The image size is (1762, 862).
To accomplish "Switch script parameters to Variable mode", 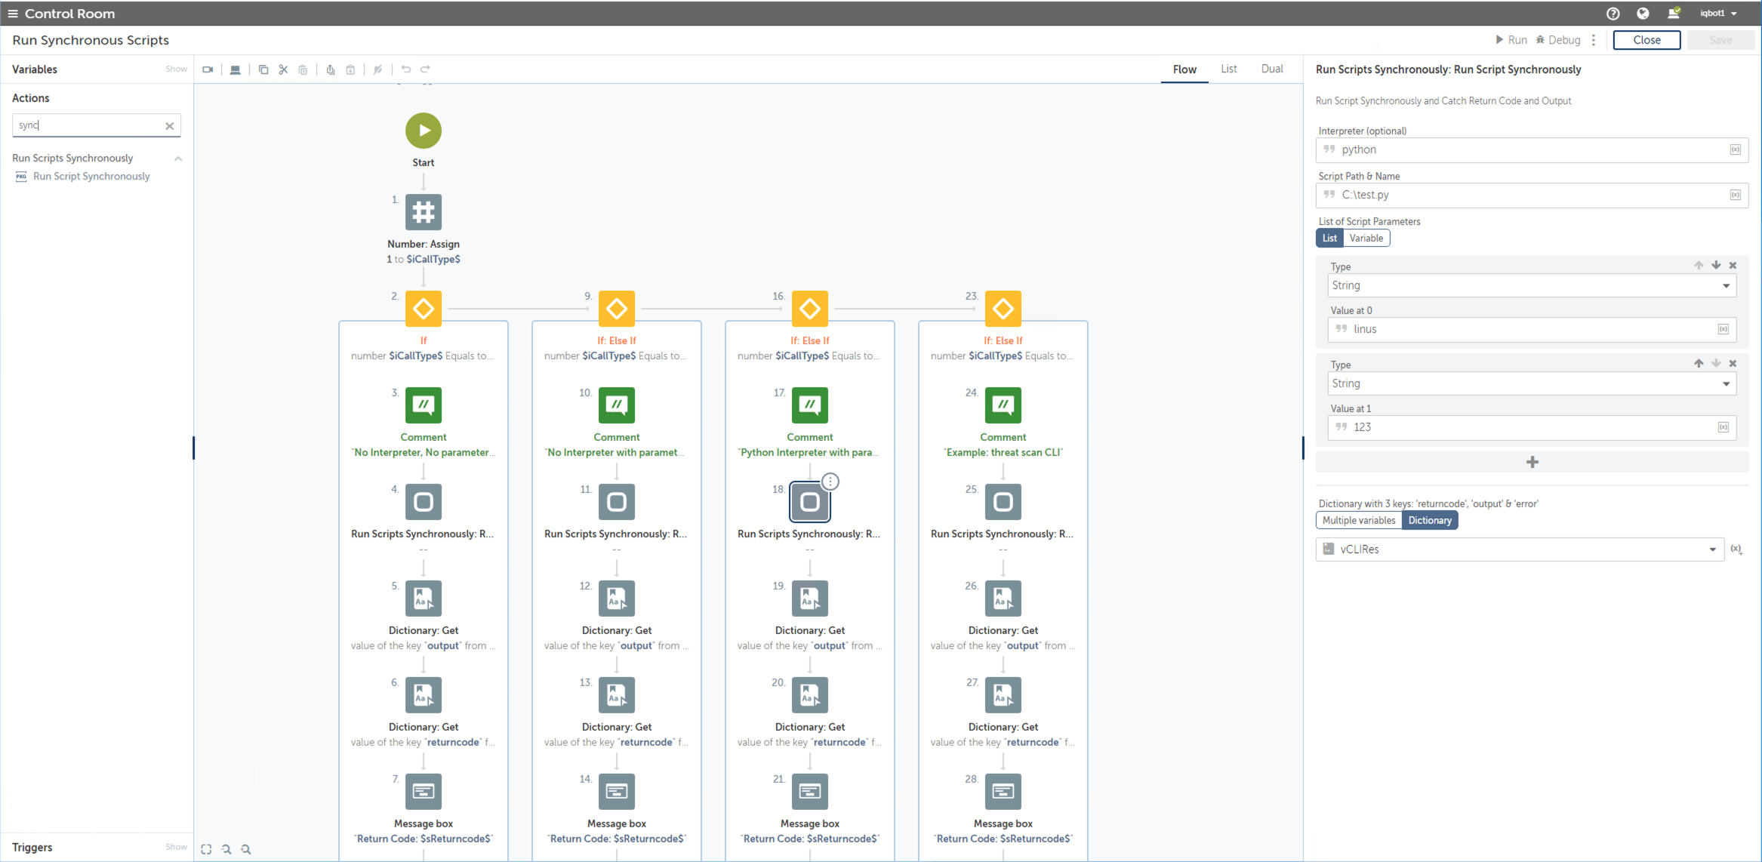I will pos(1366,239).
